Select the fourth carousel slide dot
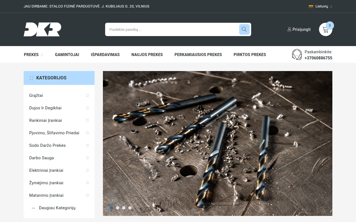Screen dimensions: 356x222 (130, 208)
